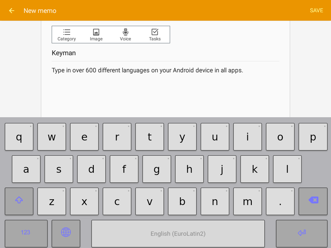Add Tasks checklist to memo
The width and height of the screenshot is (331, 248).
155,35
